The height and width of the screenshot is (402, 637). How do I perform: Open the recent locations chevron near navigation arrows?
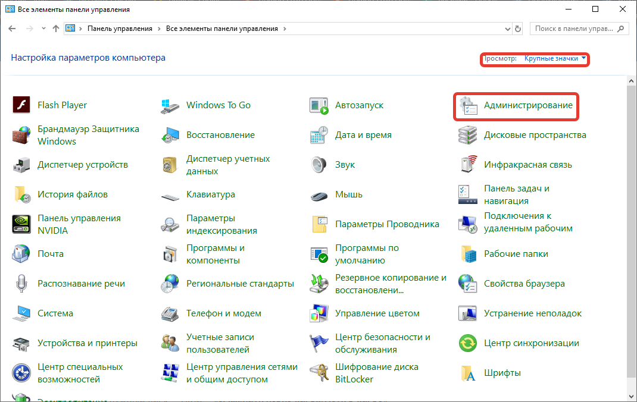click(43, 29)
